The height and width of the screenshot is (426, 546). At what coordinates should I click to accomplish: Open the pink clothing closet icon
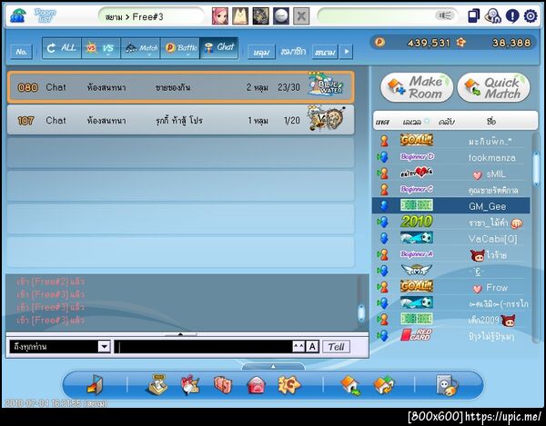point(223,384)
